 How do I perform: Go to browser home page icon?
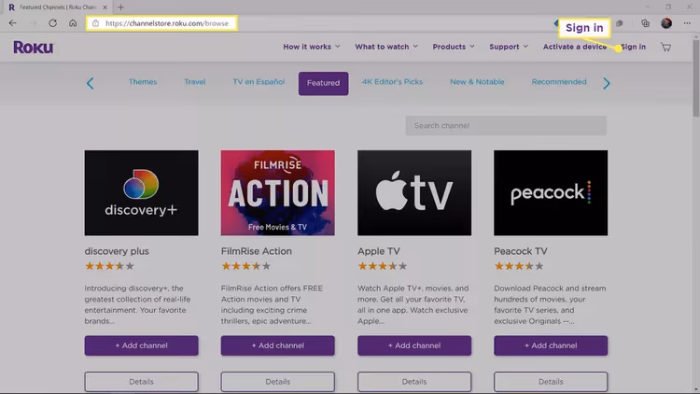[73, 23]
